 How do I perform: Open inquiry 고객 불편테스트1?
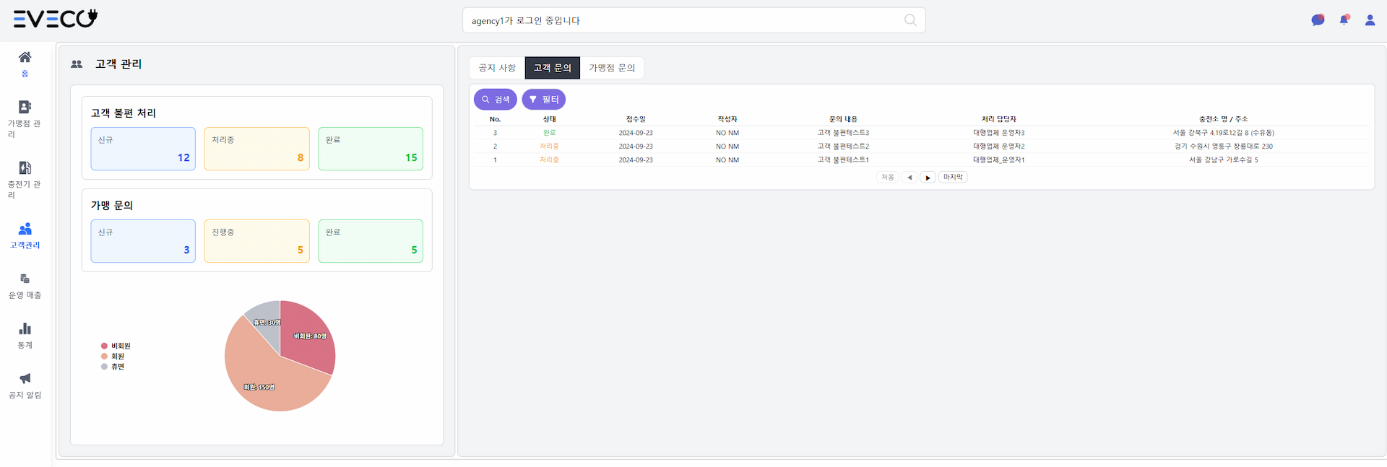(843, 160)
